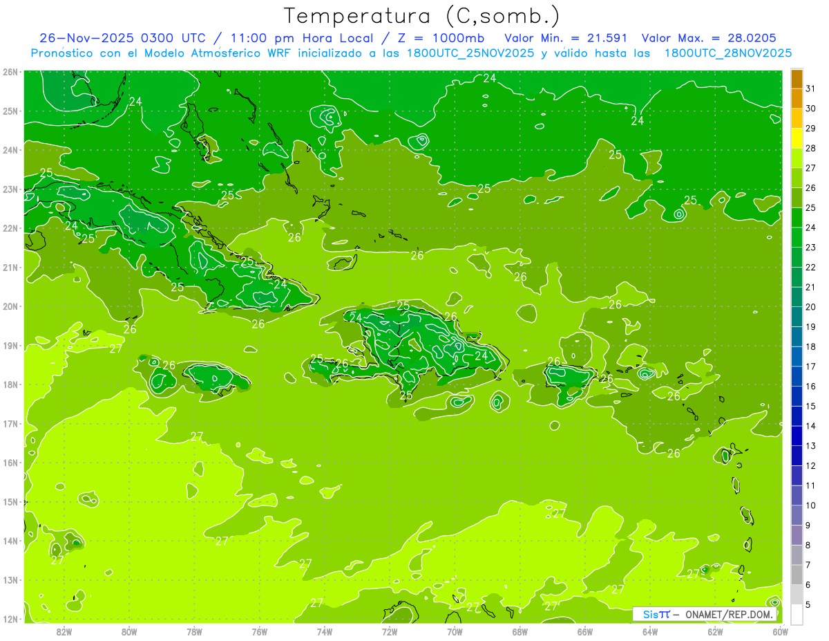The width and height of the screenshot is (829, 641).
Task: Click the '26N' latitude axis label
Action: point(10,72)
